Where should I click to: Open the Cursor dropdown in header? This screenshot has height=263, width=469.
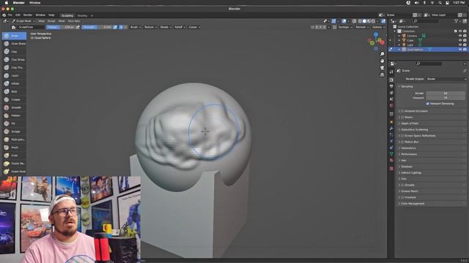[x=194, y=27]
